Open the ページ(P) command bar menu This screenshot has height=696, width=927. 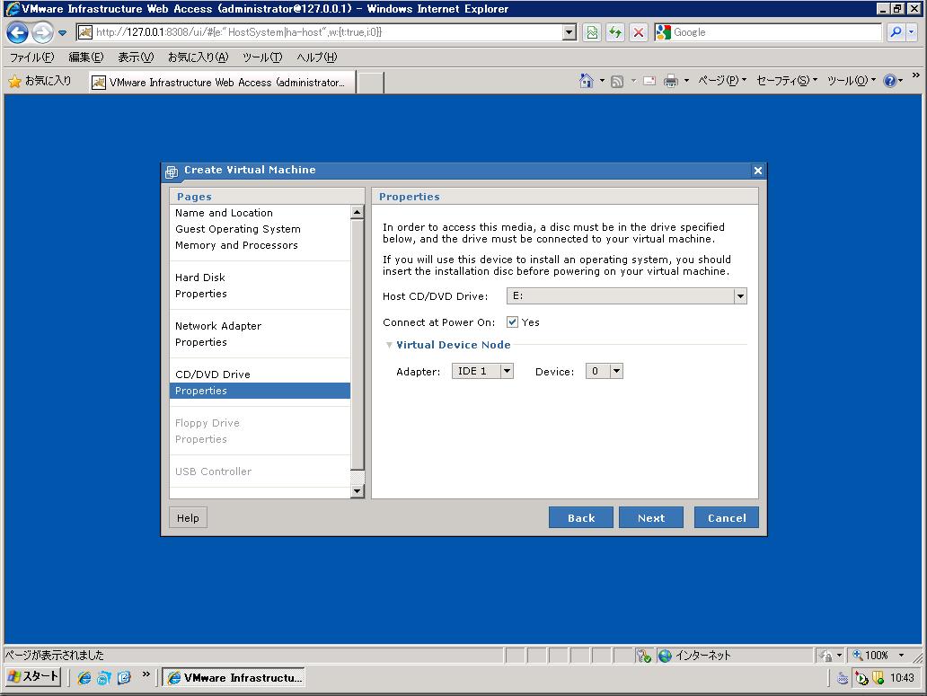coord(722,80)
